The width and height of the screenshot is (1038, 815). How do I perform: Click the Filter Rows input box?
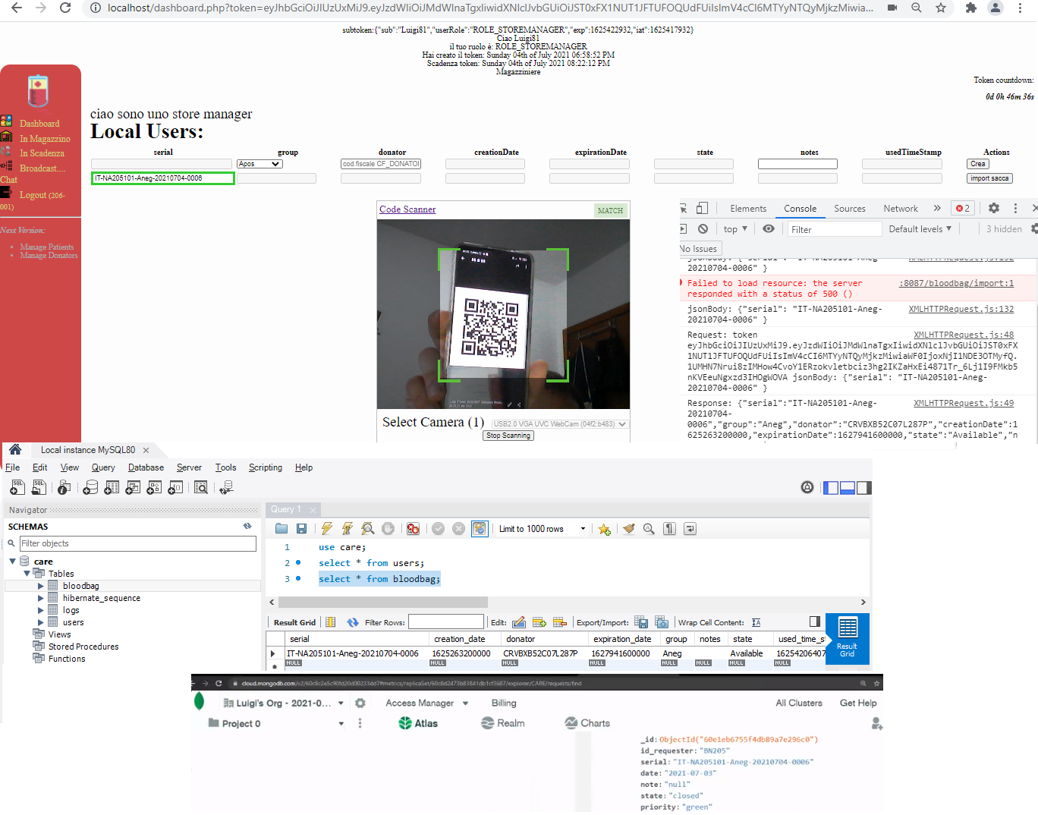click(446, 622)
